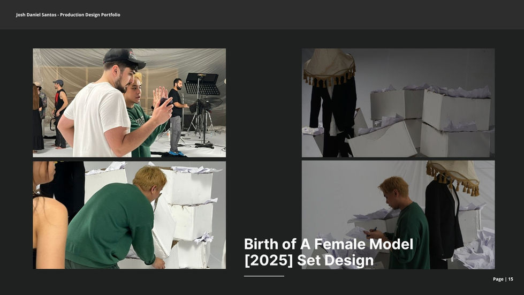
Task: Click the 'Page | 15' page number
Action: [503, 279]
